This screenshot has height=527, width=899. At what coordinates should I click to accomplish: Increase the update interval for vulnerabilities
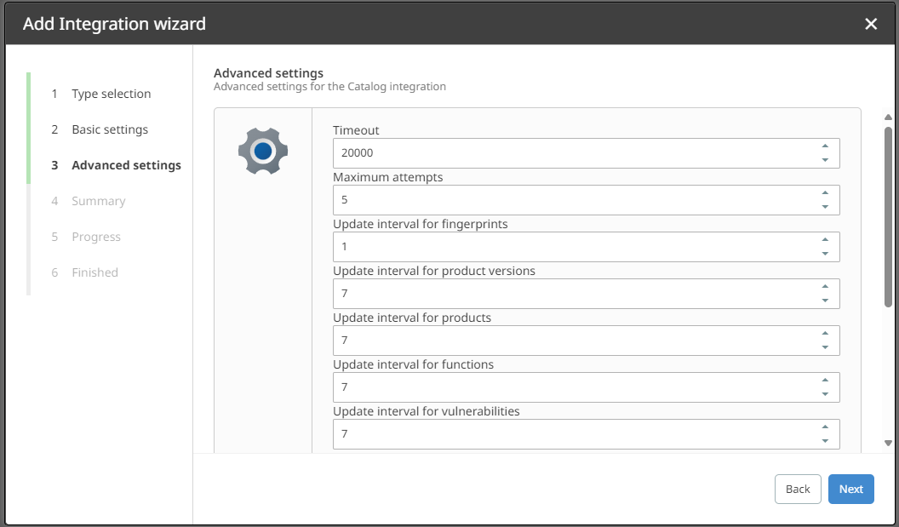[x=825, y=427]
